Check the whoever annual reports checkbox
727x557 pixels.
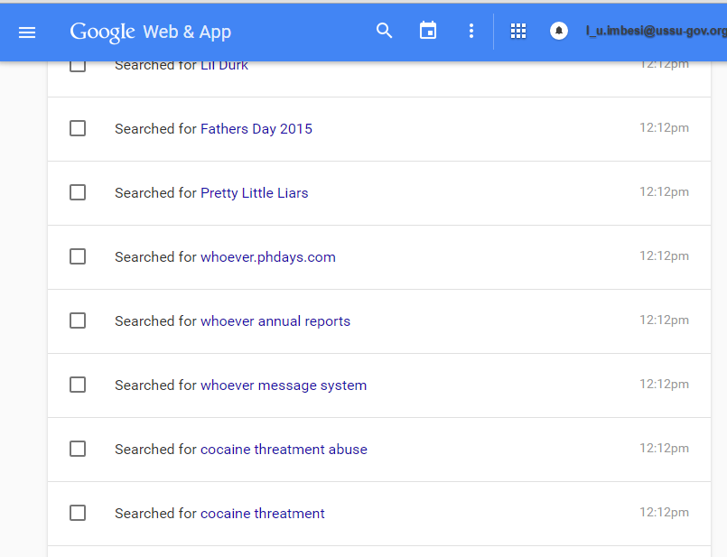[78, 320]
